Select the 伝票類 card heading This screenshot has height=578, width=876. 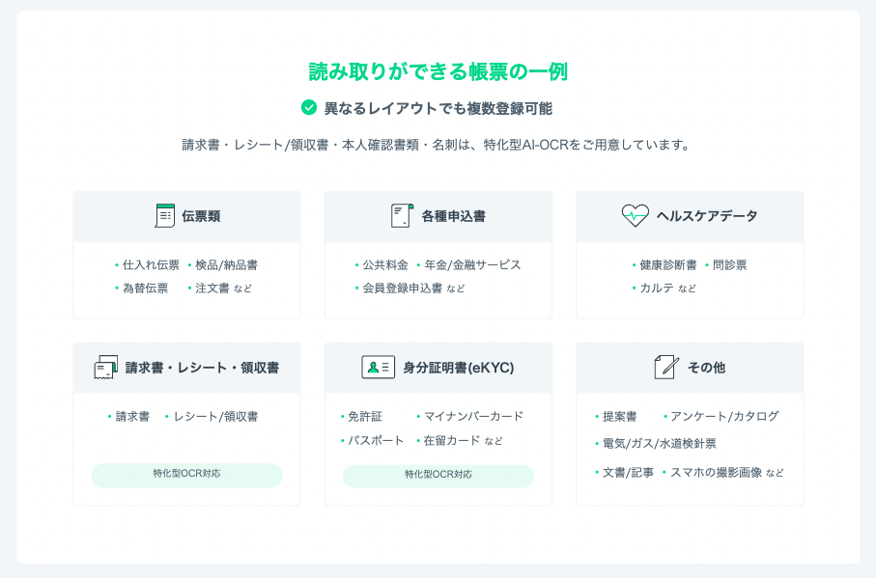(201, 216)
